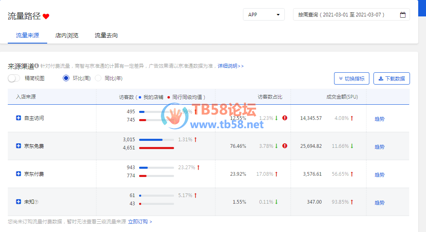Click the 访客数占比 column header
The height and width of the screenshot is (232, 426).
tap(270, 97)
